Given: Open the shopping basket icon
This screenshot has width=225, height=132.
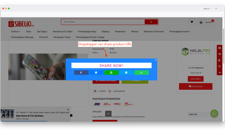Looking at the screenshot, I should click(201, 22).
